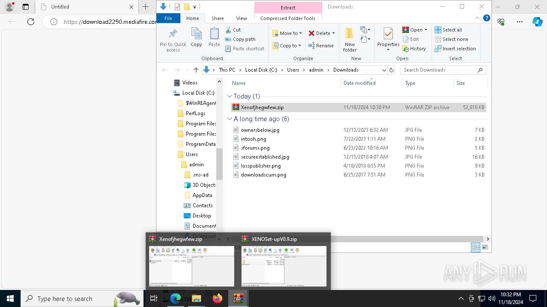Open Xenofjhegwfew.zip WinRAR thumbnail preview
The width and height of the screenshot is (547, 307).
tap(191, 266)
